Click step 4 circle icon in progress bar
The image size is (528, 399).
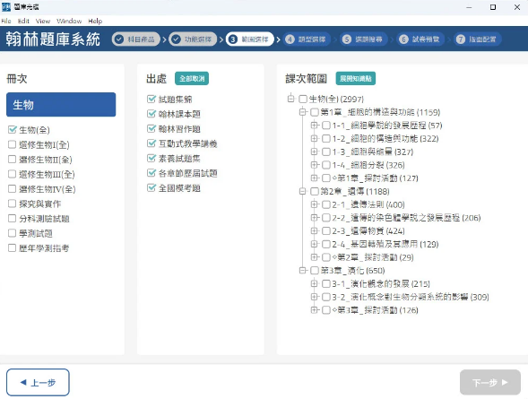[x=290, y=39]
